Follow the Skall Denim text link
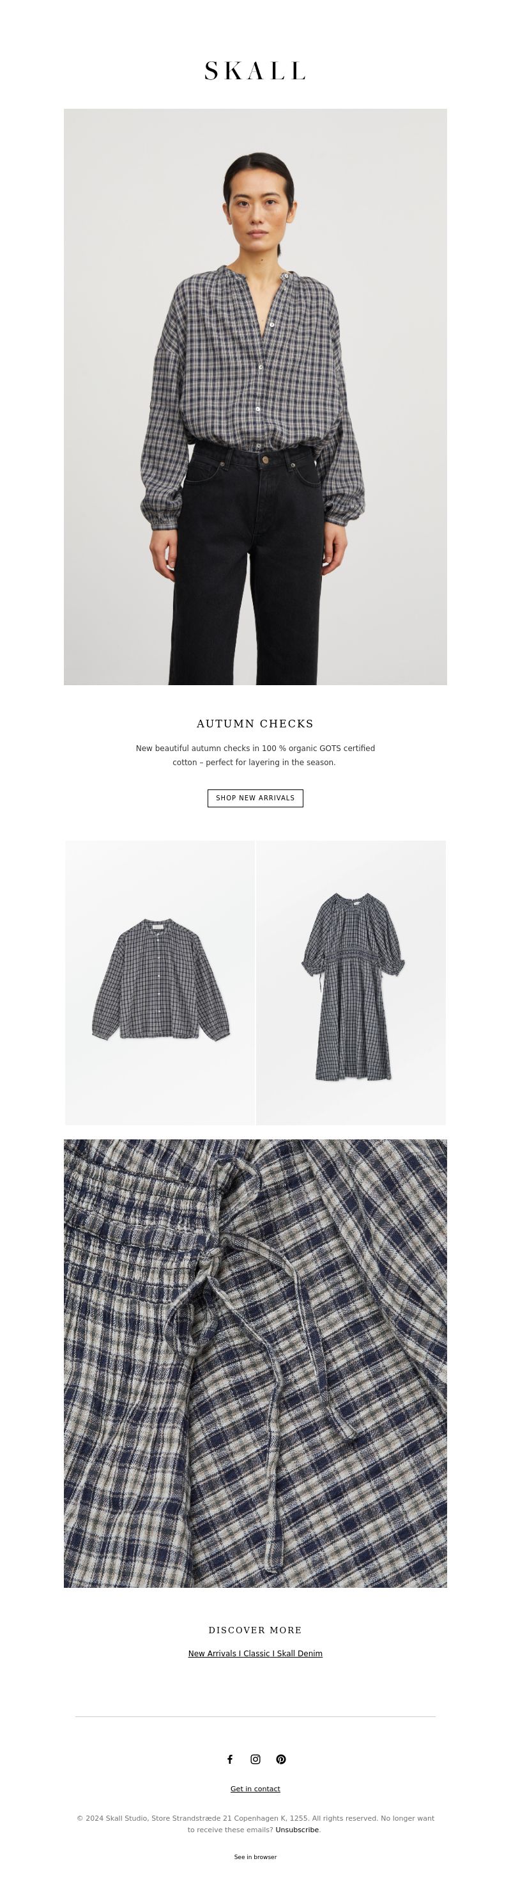Viewport: 511px width, 1893px height. [300, 1654]
